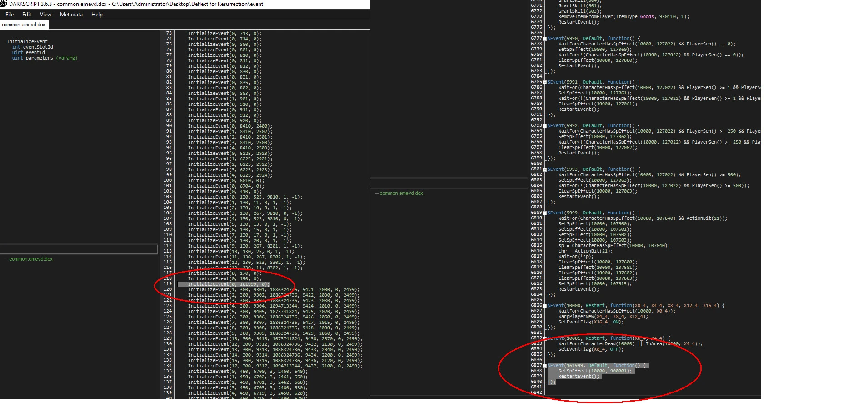Collapse the $Event(10000 fold marker
This screenshot has width=844, height=417.
[544, 306]
